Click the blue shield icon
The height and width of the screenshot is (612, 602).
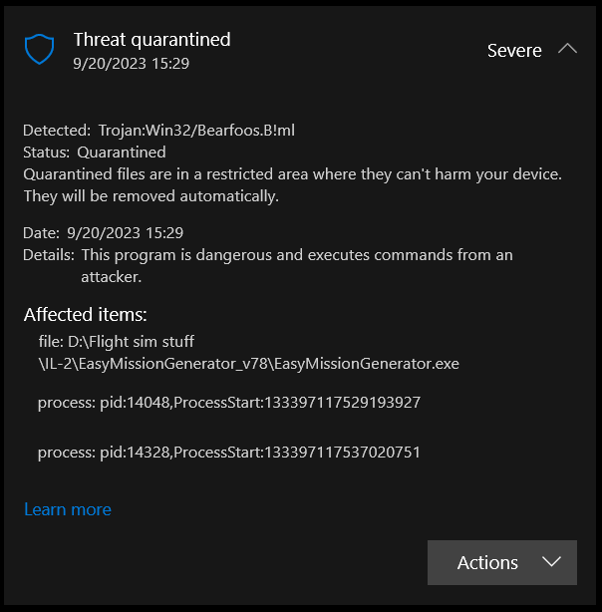(x=40, y=49)
